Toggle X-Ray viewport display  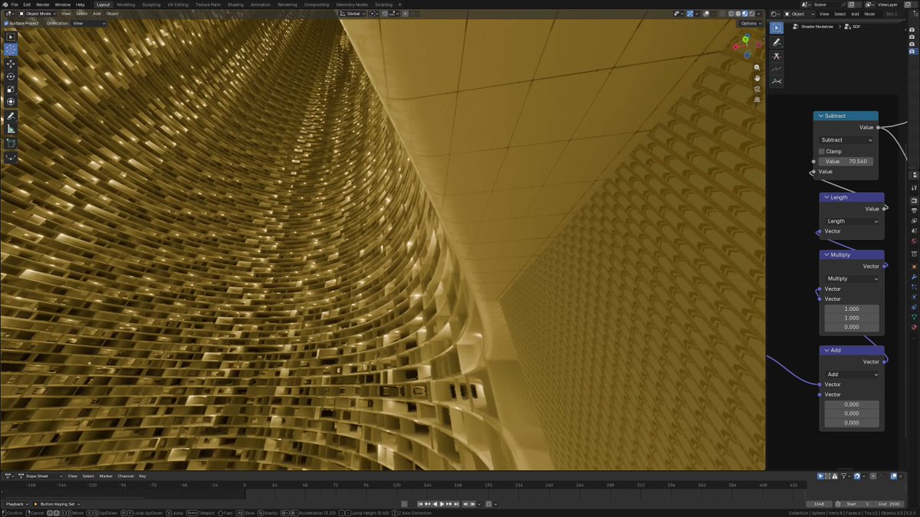pos(721,14)
